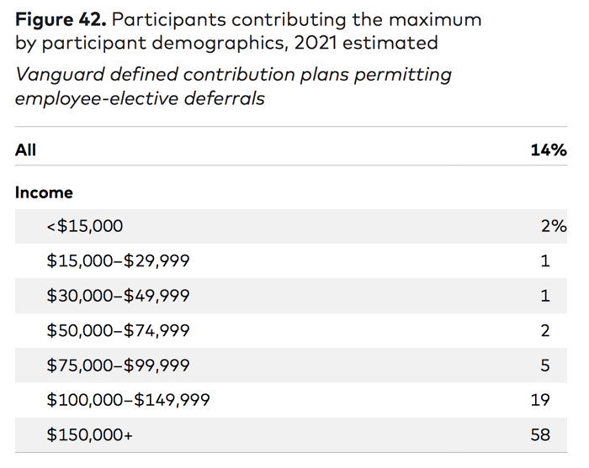The width and height of the screenshot is (589, 468).
Task: Select the "$75,000–$99,999" row label
Action: click(x=119, y=365)
